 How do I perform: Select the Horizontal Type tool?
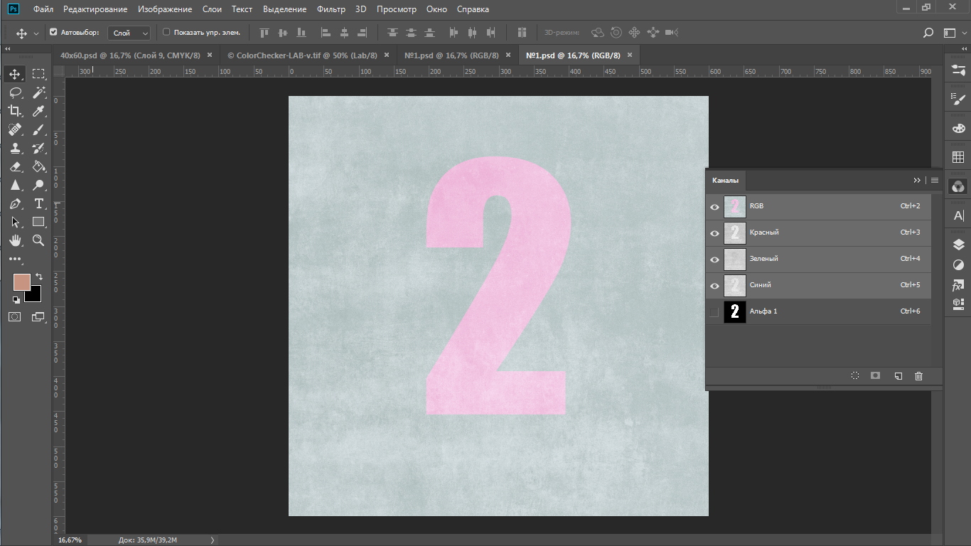click(39, 204)
